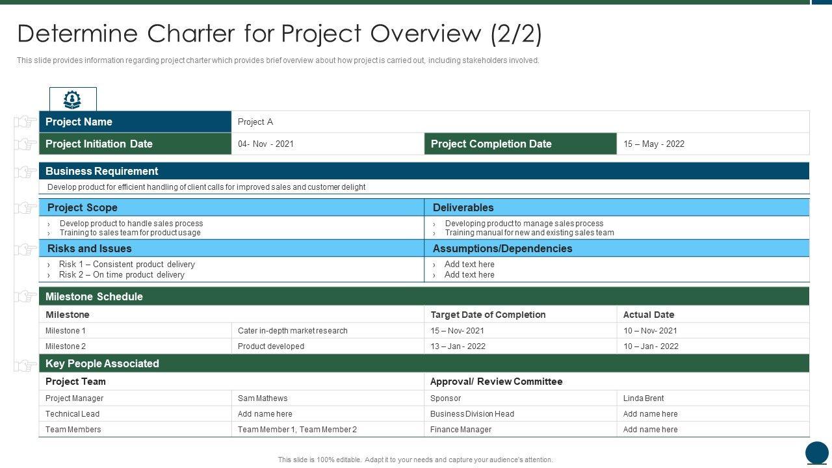
Task: Select the 'Business Requirement' section header
Action: point(424,171)
